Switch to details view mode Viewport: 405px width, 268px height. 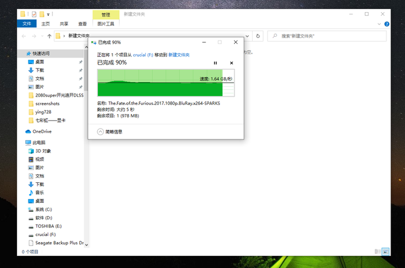378,252
